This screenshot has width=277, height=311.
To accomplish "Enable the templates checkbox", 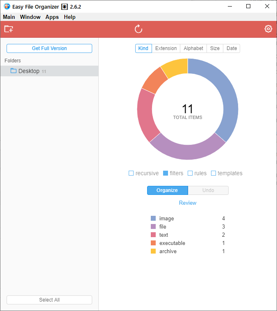I will click(x=213, y=173).
